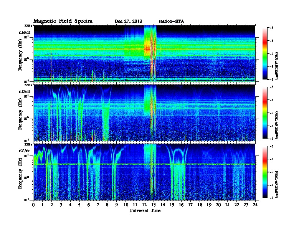Click the log PSD label beside dZ/dt colorbar
Image resolution: width=304 pixels, height=235 pixels.
click(277, 184)
